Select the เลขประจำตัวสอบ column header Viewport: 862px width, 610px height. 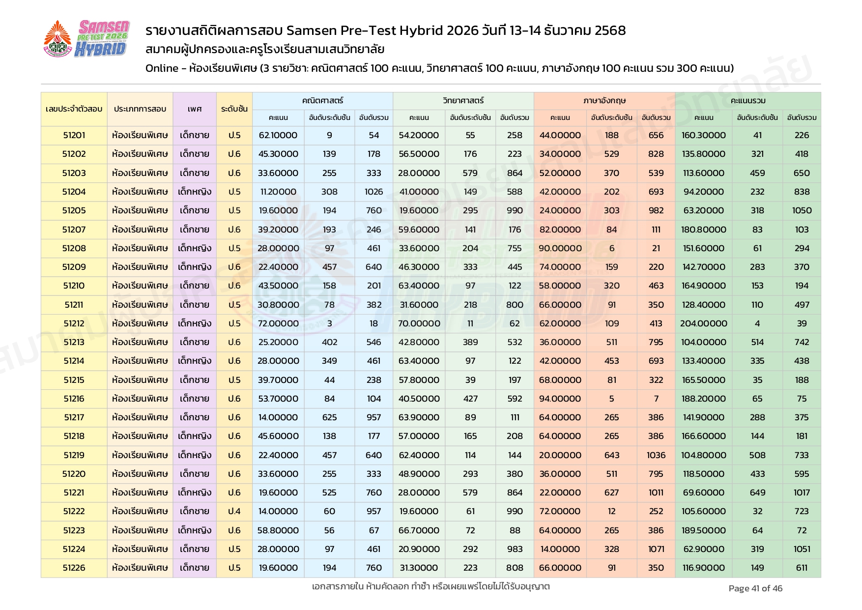74,109
